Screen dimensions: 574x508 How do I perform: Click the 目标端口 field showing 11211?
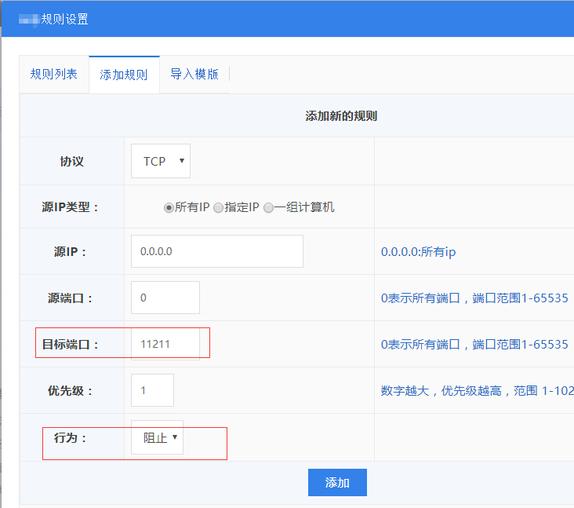[165, 344]
